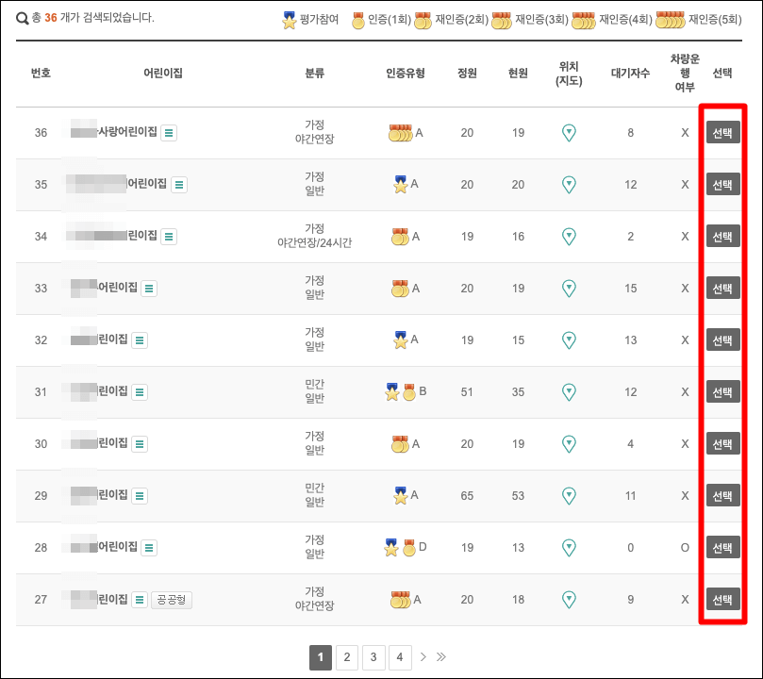Image resolution: width=763 pixels, height=679 pixels.
Task: Open map location for row 34
Action: (x=569, y=237)
